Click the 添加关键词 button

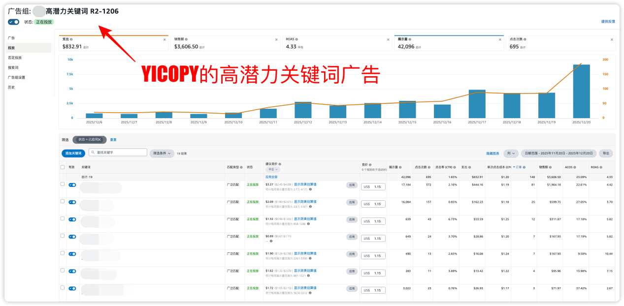click(x=73, y=153)
